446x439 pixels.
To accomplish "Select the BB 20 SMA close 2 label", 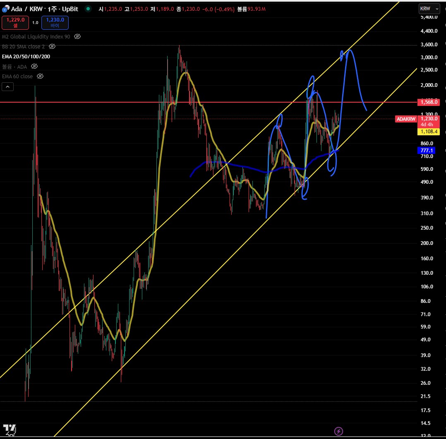I will 23,46.
